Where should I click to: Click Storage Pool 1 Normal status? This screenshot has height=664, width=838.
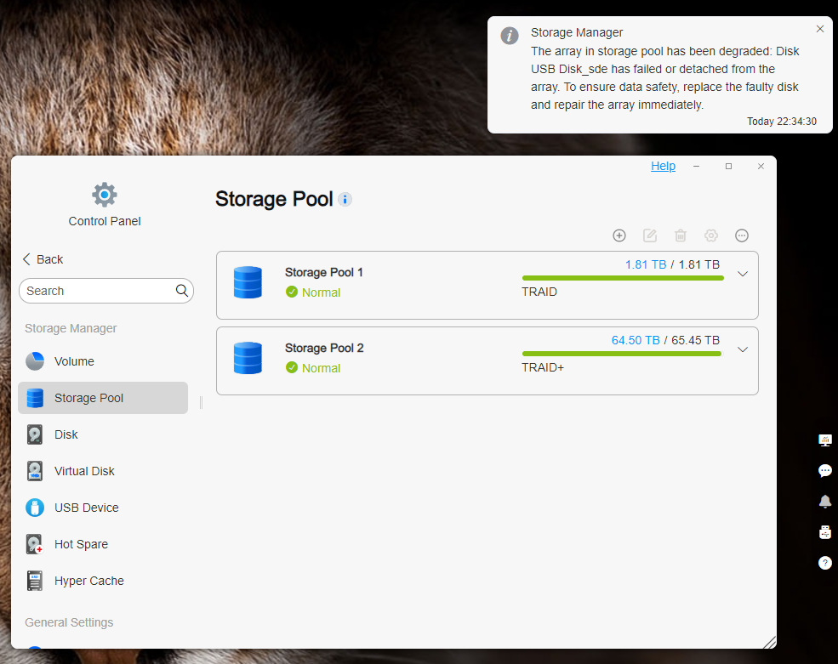coord(312,292)
